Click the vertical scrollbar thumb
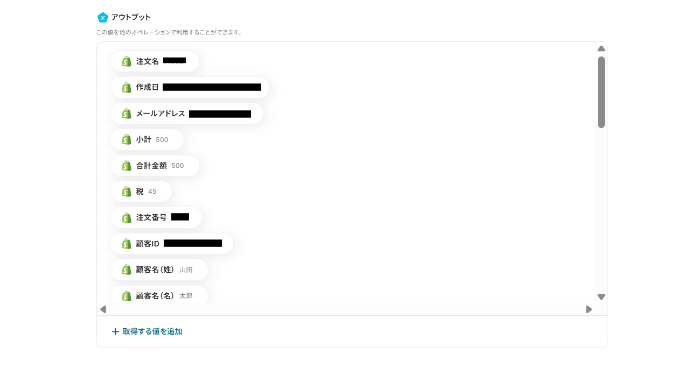This screenshot has width=697, height=368. tap(602, 92)
